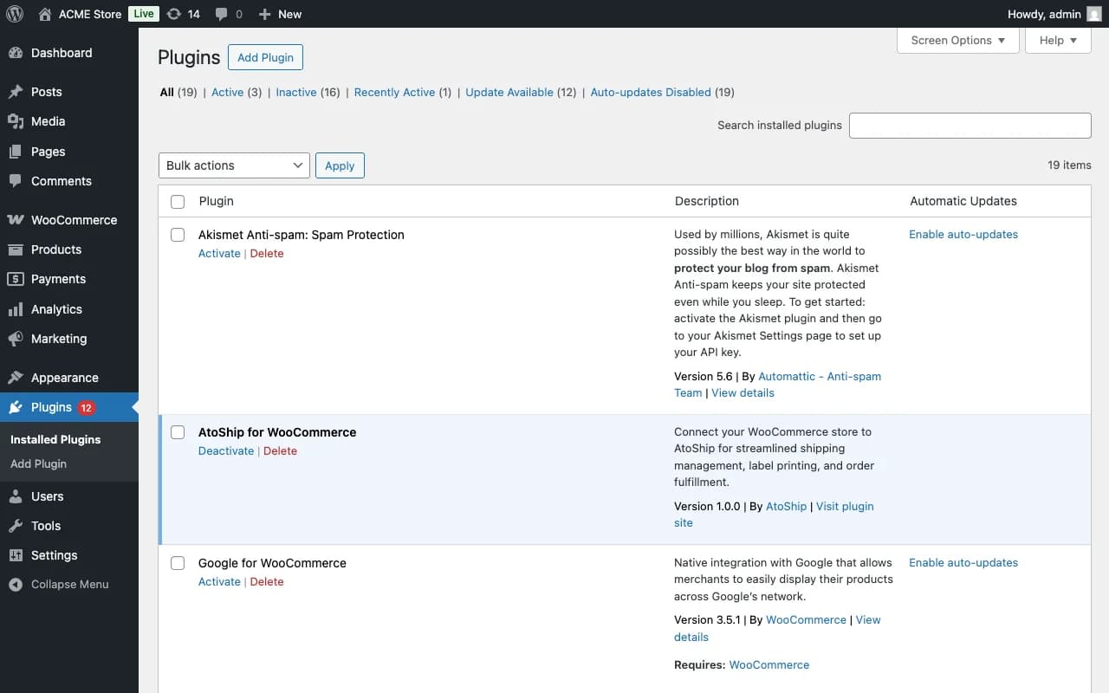1109x693 pixels.
Task: Open the comments bubble icon in admin bar
Action: point(222,14)
